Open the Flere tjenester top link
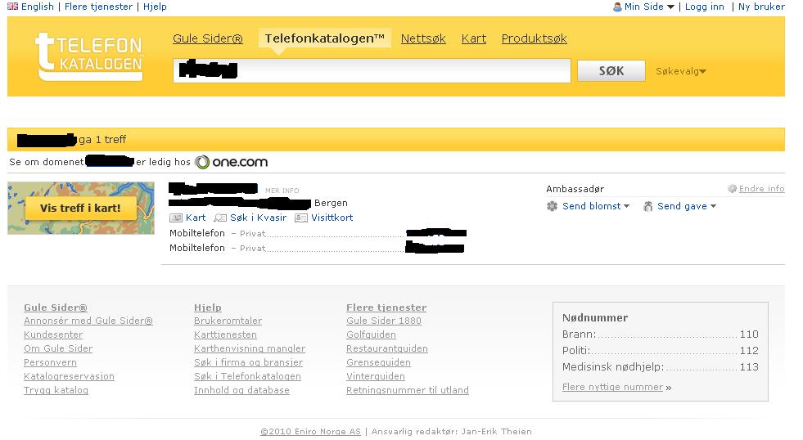 [x=98, y=7]
